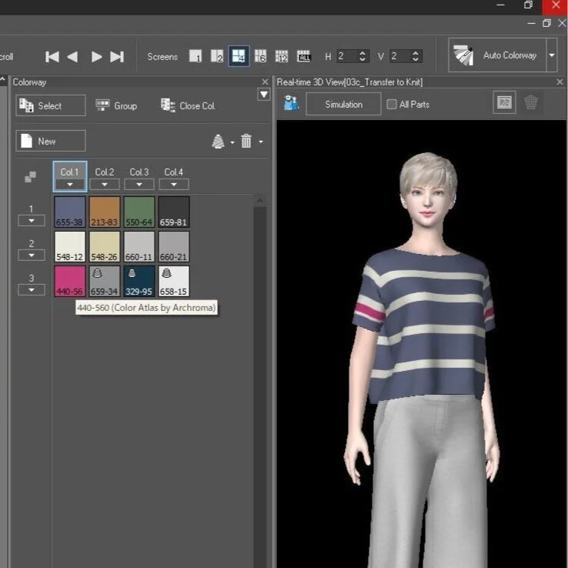Open the row 1 dropdown arrow
Screen dimensions: 568x568
(32, 221)
